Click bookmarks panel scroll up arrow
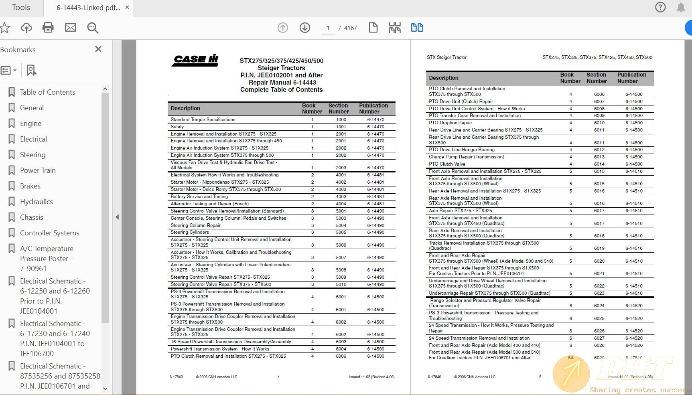This screenshot has width=692, height=395. pos(105,89)
